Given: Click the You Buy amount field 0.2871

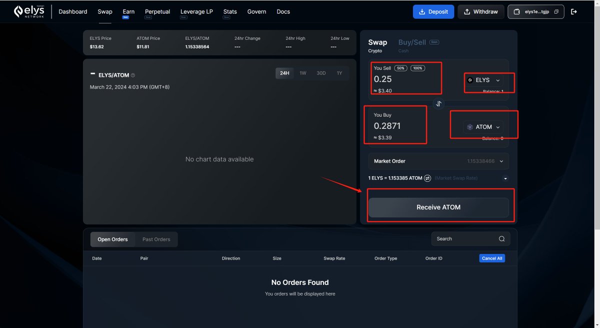Looking at the screenshot, I should pos(387,126).
